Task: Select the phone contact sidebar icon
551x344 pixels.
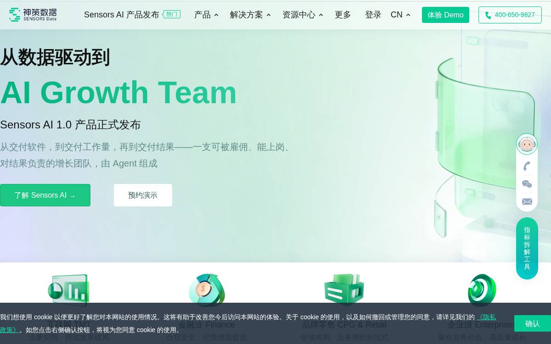Action: 527,166
